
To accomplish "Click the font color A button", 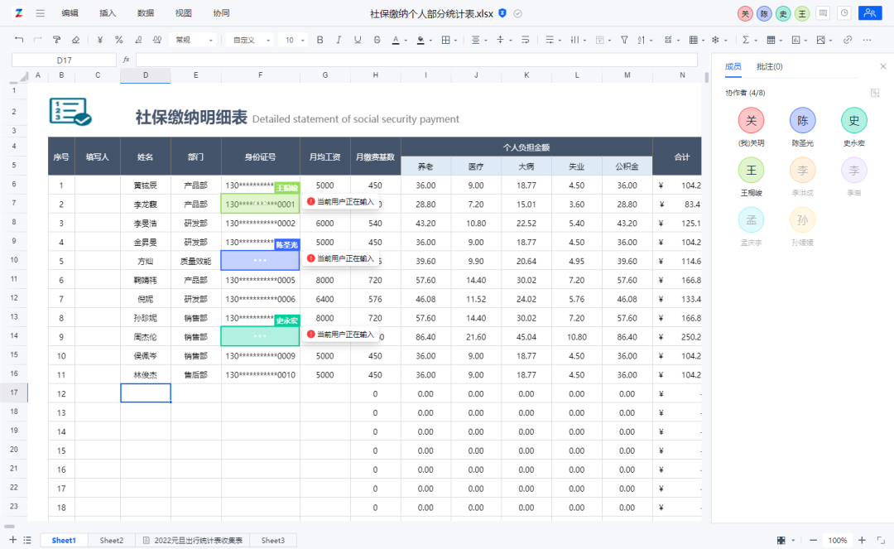I will [x=396, y=40].
